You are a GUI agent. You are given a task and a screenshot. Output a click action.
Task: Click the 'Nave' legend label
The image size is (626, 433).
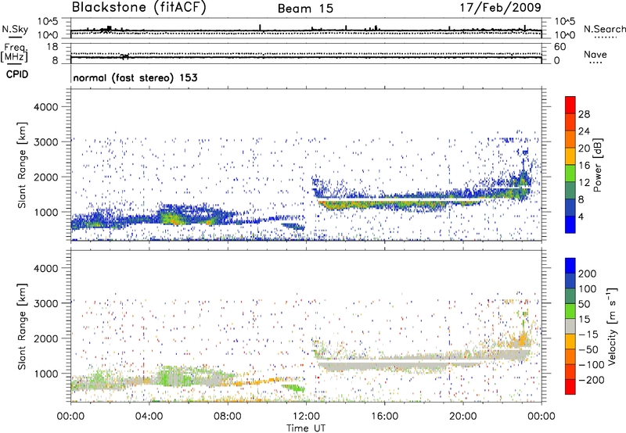pyautogui.click(x=595, y=55)
